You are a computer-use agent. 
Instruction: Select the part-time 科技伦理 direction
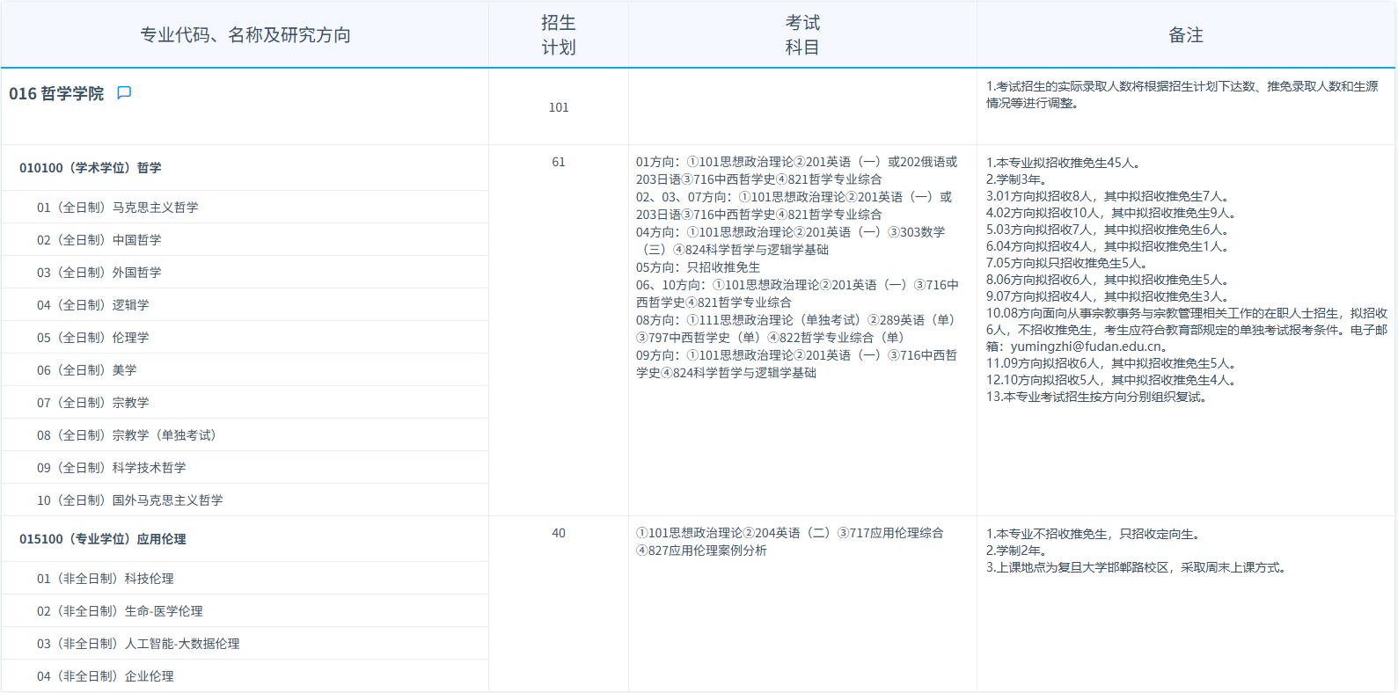coord(105,579)
